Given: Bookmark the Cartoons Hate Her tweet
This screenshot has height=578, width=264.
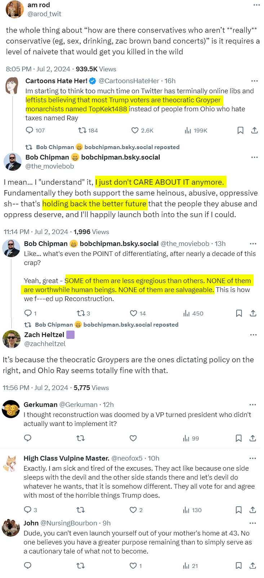Looking at the screenshot, I should [240, 130].
